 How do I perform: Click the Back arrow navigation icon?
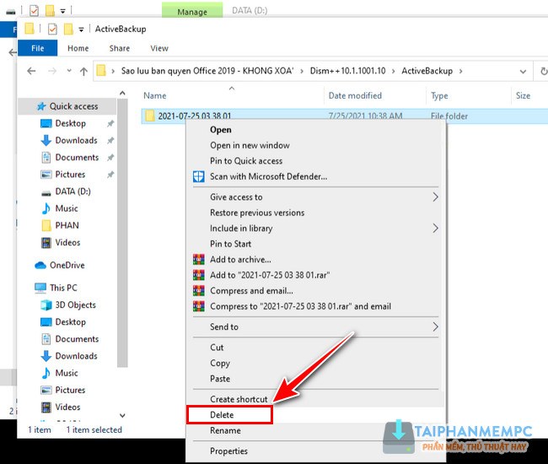point(32,72)
